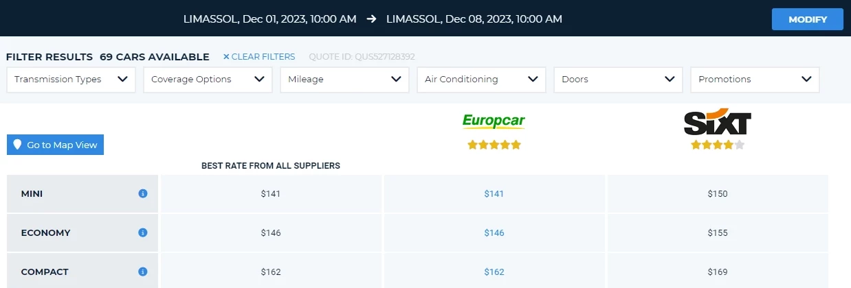Screen dimensions: 851x288
Task: Expand the Air Conditioning filter
Action: coord(481,80)
